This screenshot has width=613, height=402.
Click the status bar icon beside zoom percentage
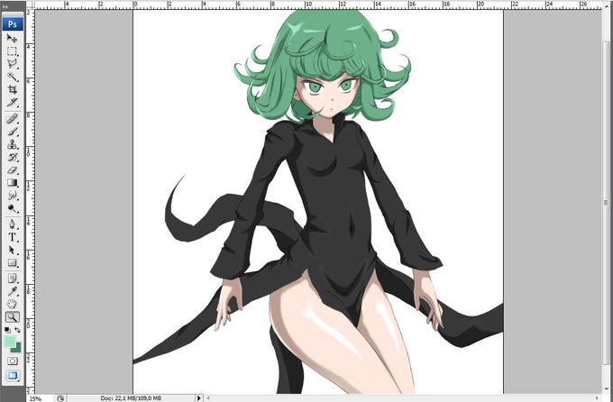pyautogui.click(x=60, y=398)
